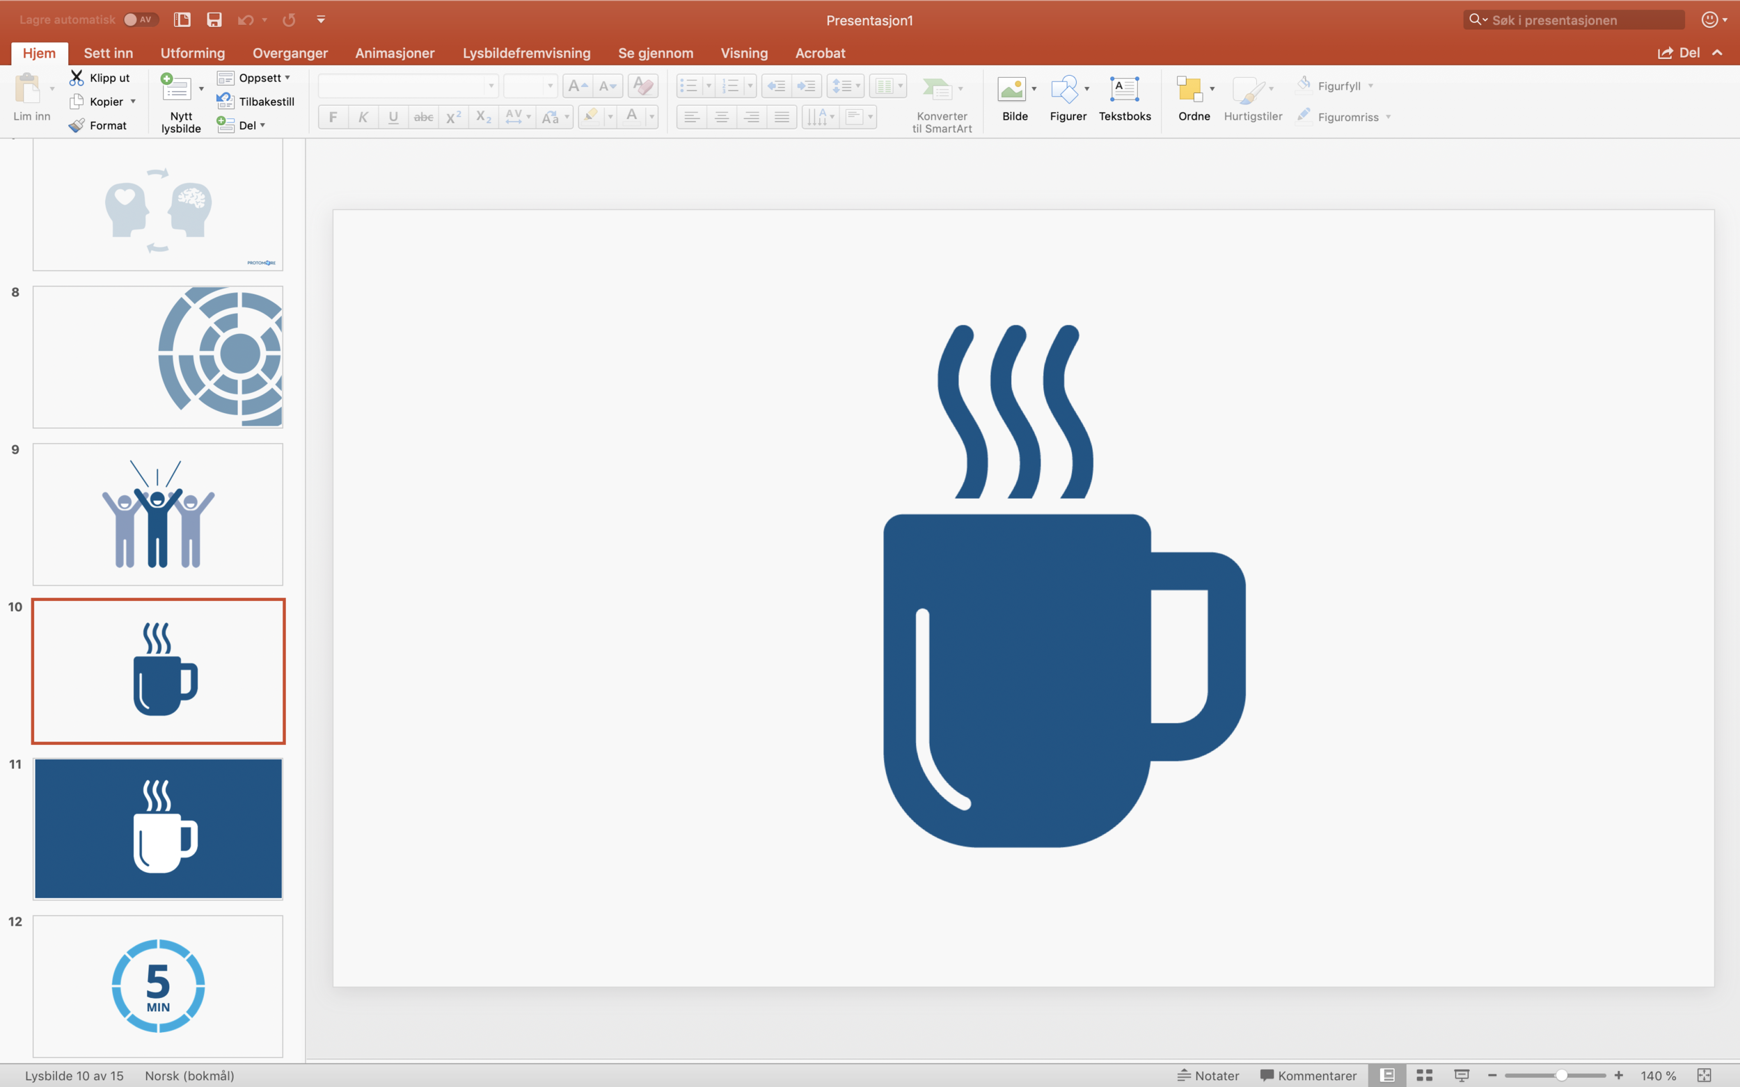Click the font size combo box
This screenshot has width=1740, height=1087.
point(530,86)
